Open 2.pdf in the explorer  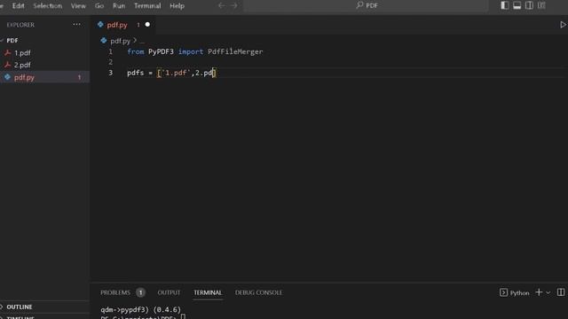click(22, 65)
